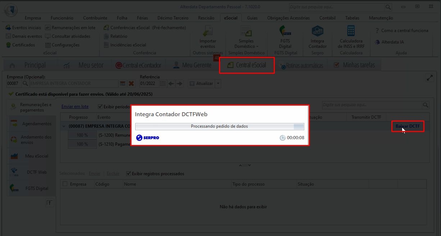Open Certificados in the ribbon
The image size is (441, 236).
[x=21, y=45]
